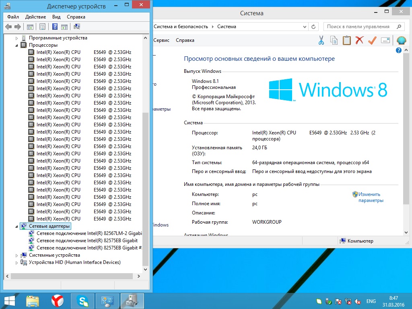Open the Сервис menu in System window
Image resolution: width=412 pixels, height=309 pixels.
(x=161, y=40)
